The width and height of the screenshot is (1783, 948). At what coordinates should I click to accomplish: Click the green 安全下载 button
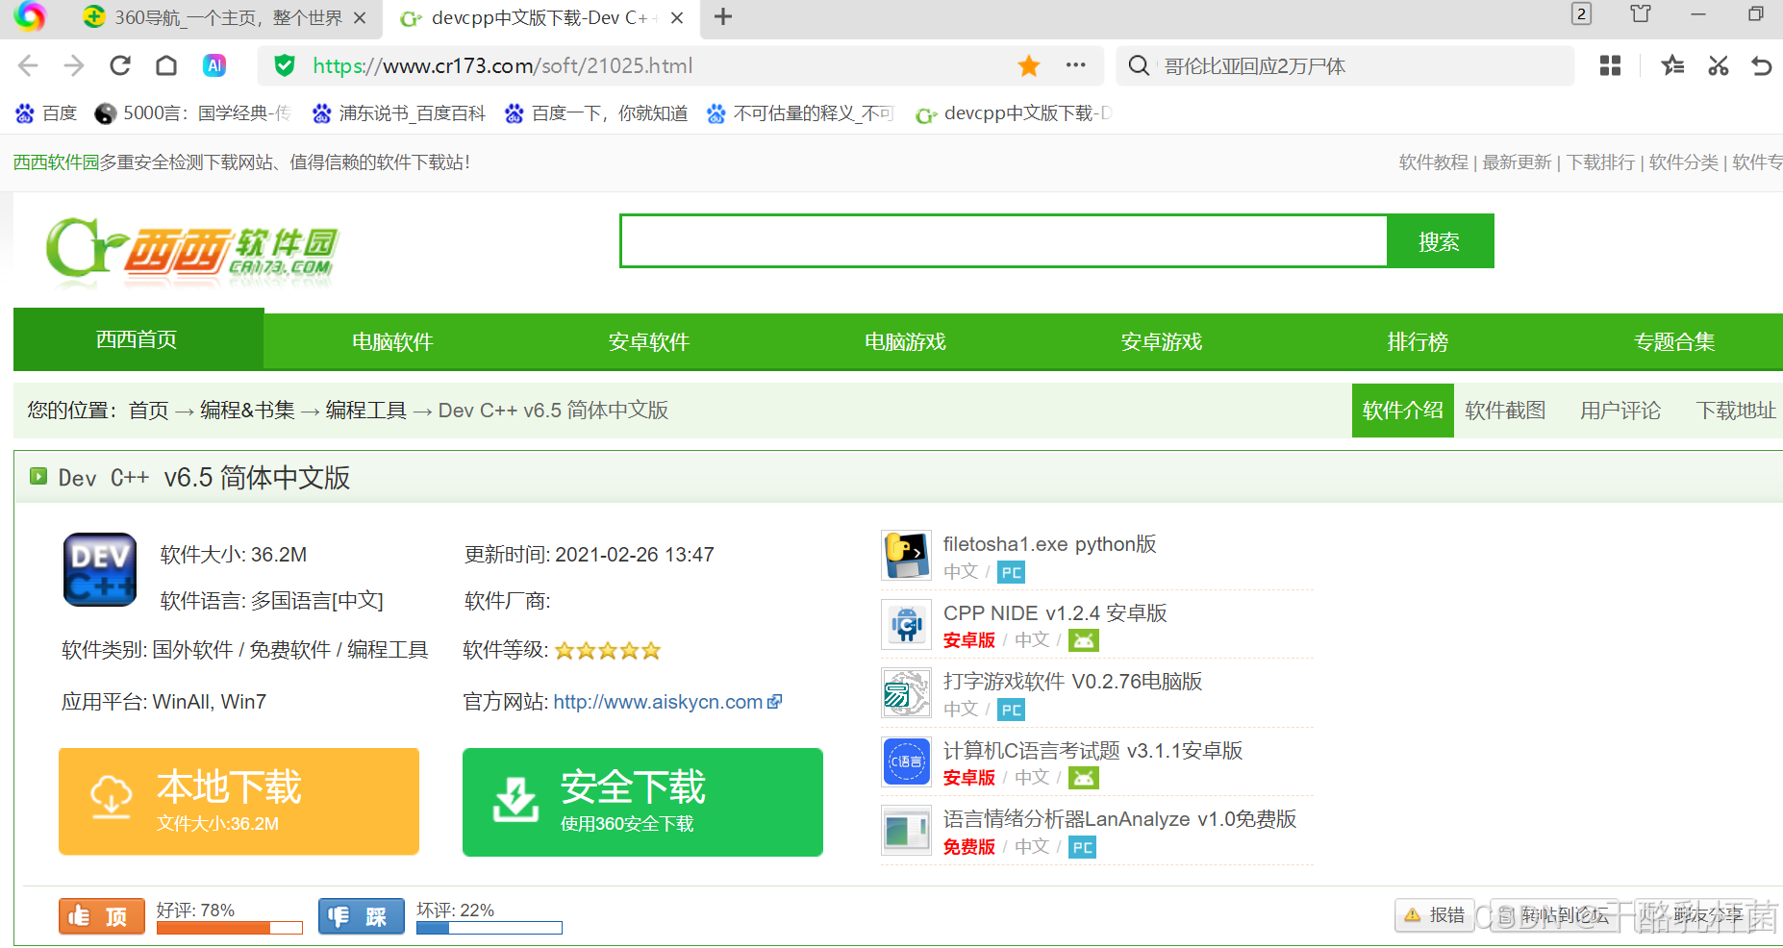pos(642,802)
